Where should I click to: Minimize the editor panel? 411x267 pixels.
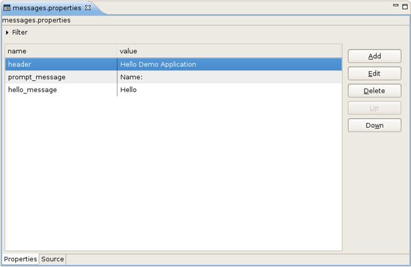396,6
